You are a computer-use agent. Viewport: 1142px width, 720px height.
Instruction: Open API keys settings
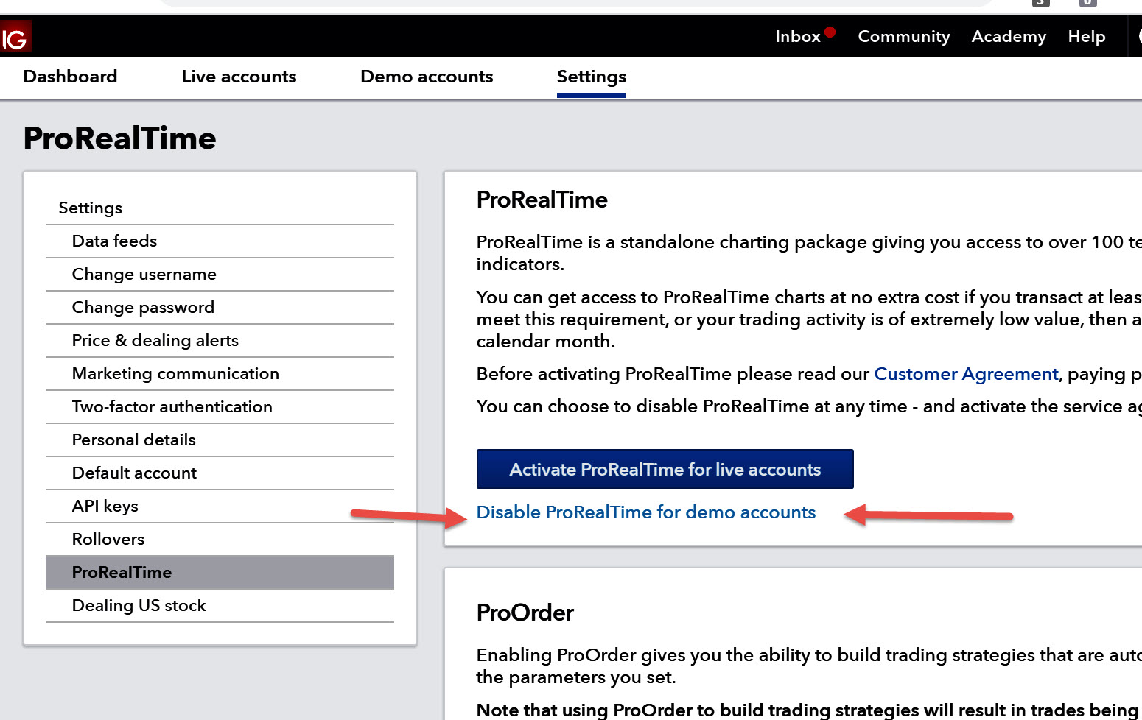pos(105,506)
